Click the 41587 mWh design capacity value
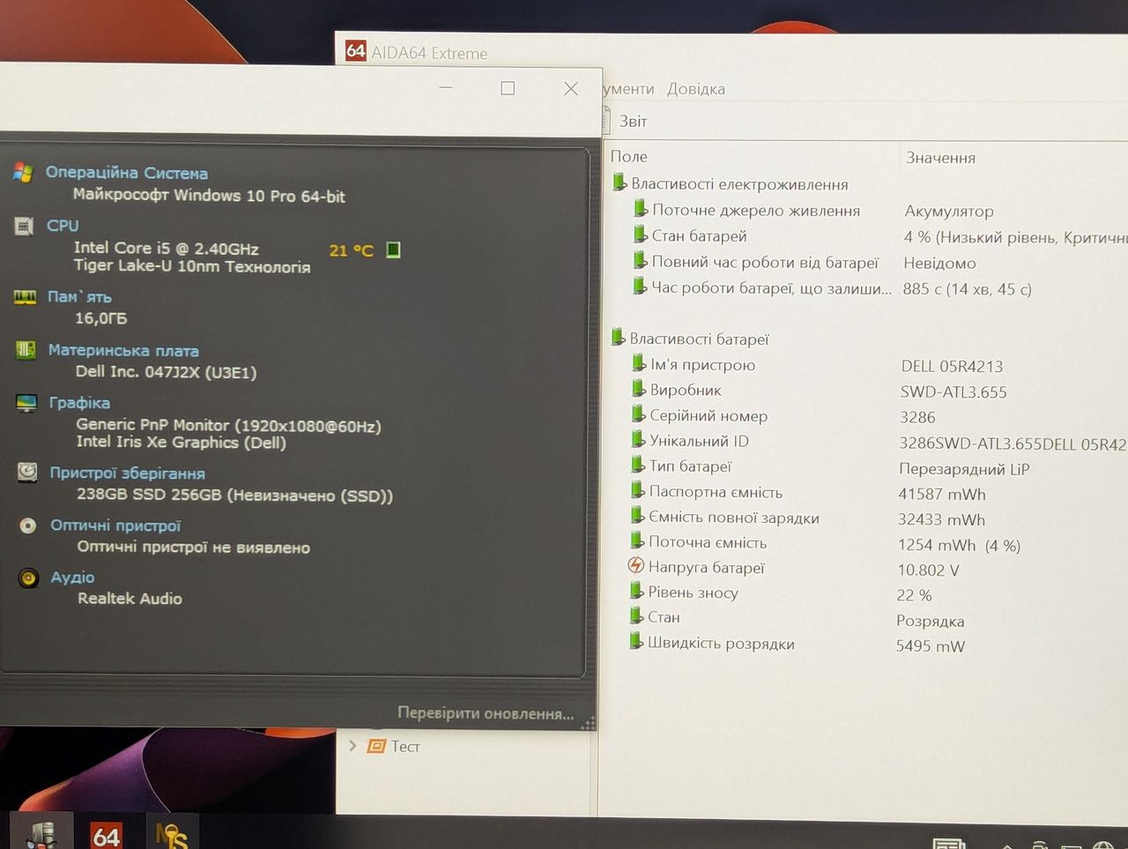 pyautogui.click(x=942, y=494)
